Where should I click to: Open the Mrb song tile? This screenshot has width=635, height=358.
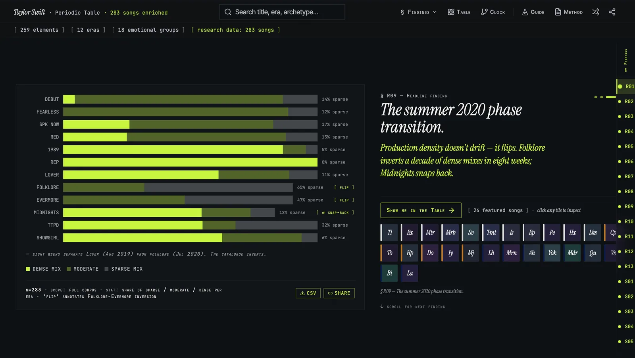click(450, 233)
